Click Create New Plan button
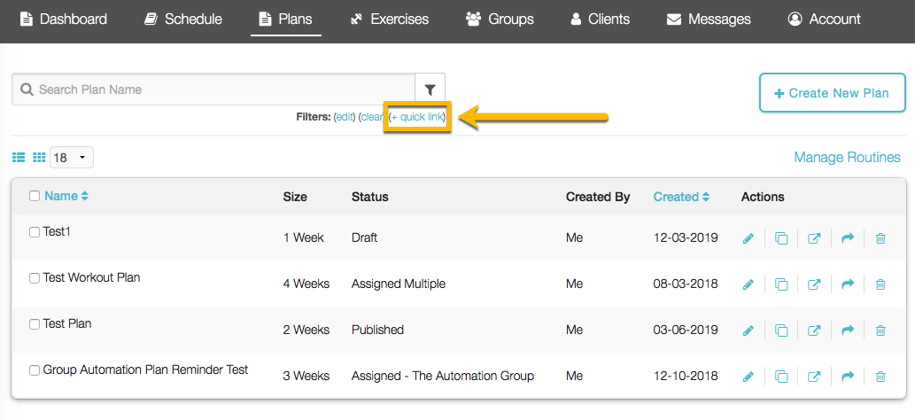The height and width of the screenshot is (420, 915). point(832,93)
